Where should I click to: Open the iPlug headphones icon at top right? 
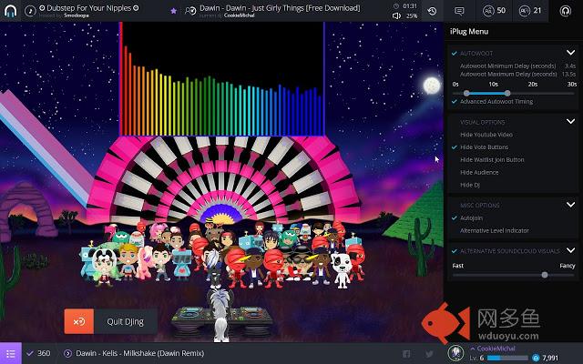[566, 11]
